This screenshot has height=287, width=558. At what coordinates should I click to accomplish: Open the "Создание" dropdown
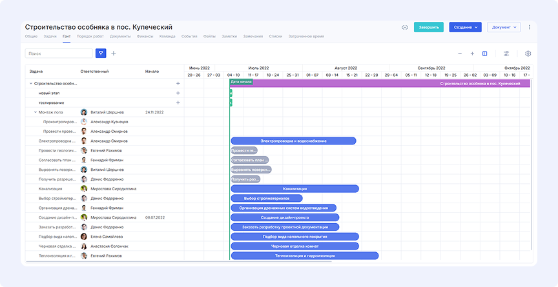click(x=466, y=27)
